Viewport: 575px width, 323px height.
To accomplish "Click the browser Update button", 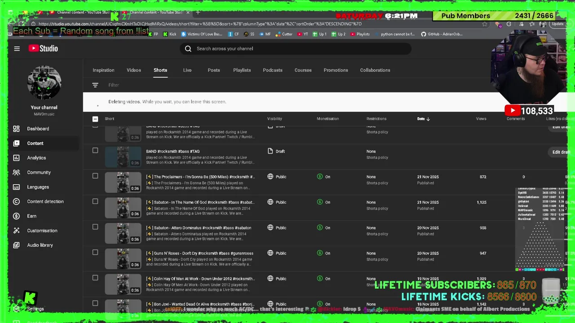I will [557, 24].
